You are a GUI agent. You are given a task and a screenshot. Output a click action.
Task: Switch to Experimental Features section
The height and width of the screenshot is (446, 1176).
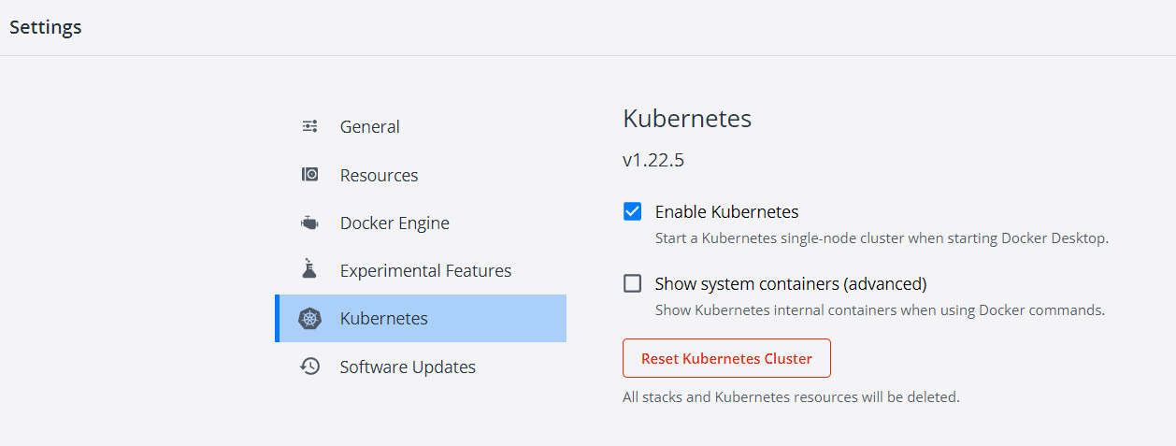tap(421, 270)
